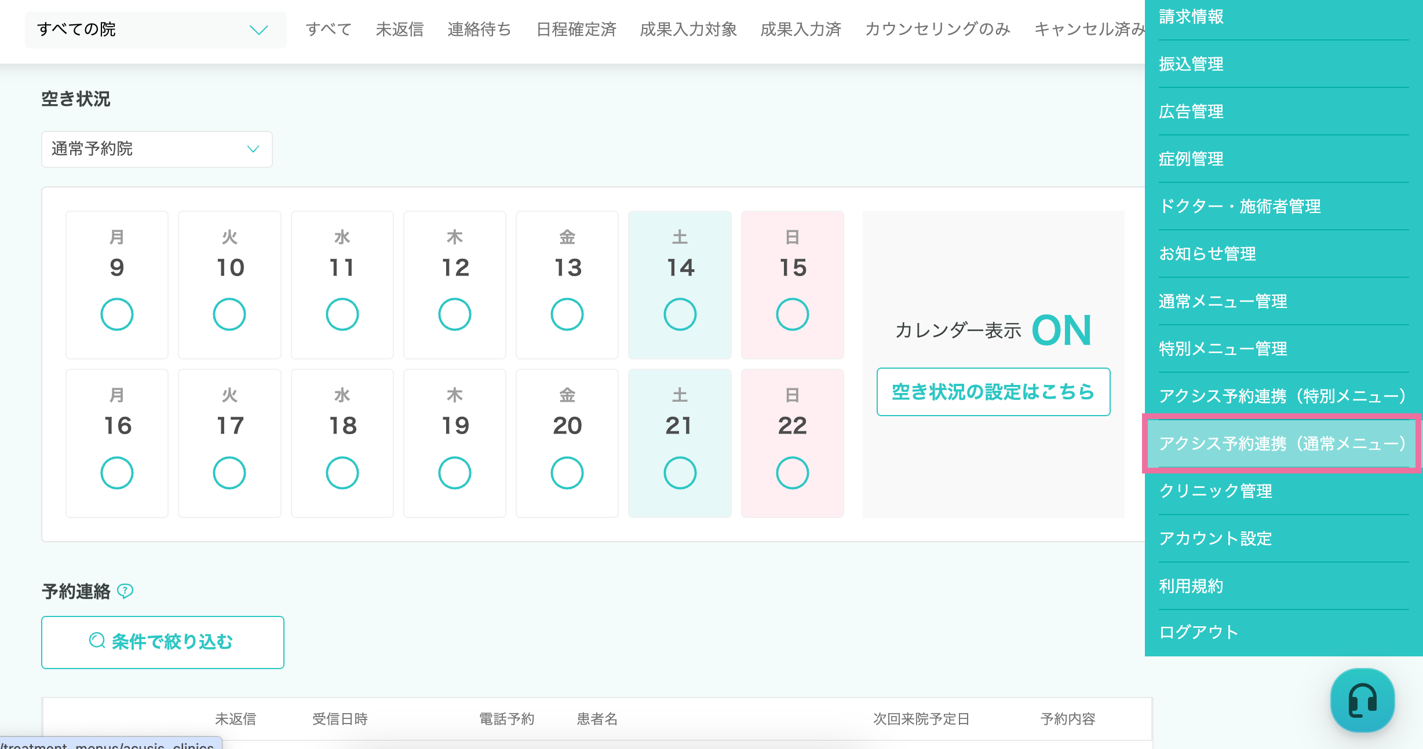The width and height of the screenshot is (1423, 749).
Task: Click the availability circle for Wednesday 11
Action: point(342,314)
